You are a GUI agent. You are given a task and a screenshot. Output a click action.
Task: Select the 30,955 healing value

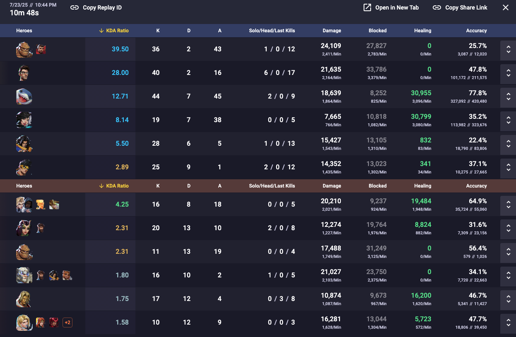tap(421, 93)
